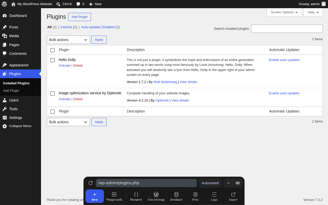Check the select-all box in table header
This screenshot has width=328, height=205.
[53, 50]
